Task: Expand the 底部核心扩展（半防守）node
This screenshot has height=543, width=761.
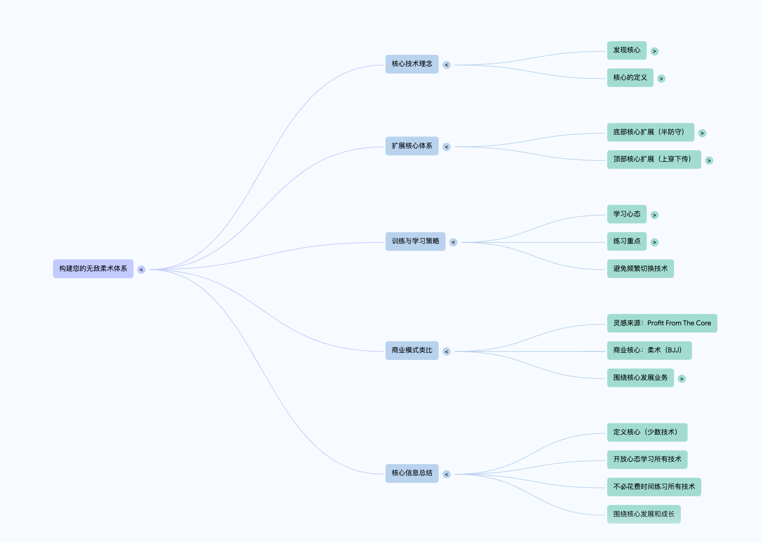Action: coord(702,133)
